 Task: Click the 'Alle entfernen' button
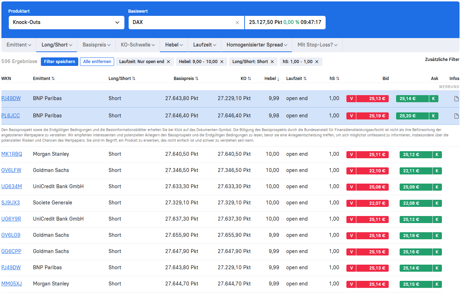[97, 62]
